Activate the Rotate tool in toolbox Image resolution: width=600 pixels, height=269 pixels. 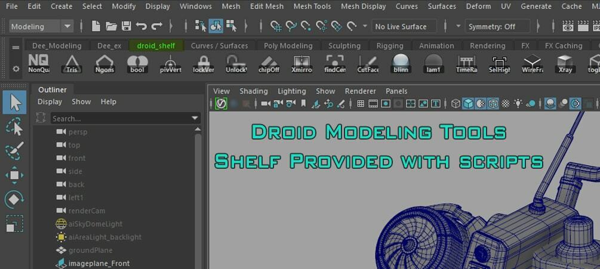pos(14,199)
